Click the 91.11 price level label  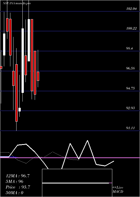coord(130,128)
